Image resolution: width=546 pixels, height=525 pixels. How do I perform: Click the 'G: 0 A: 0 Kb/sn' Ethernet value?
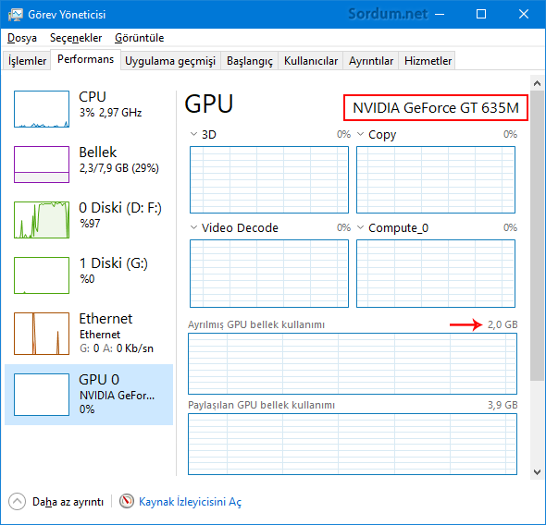pos(117,348)
